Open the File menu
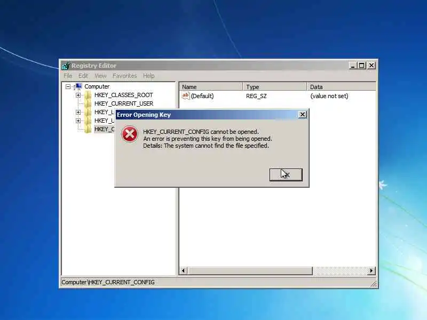 (68, 76)
